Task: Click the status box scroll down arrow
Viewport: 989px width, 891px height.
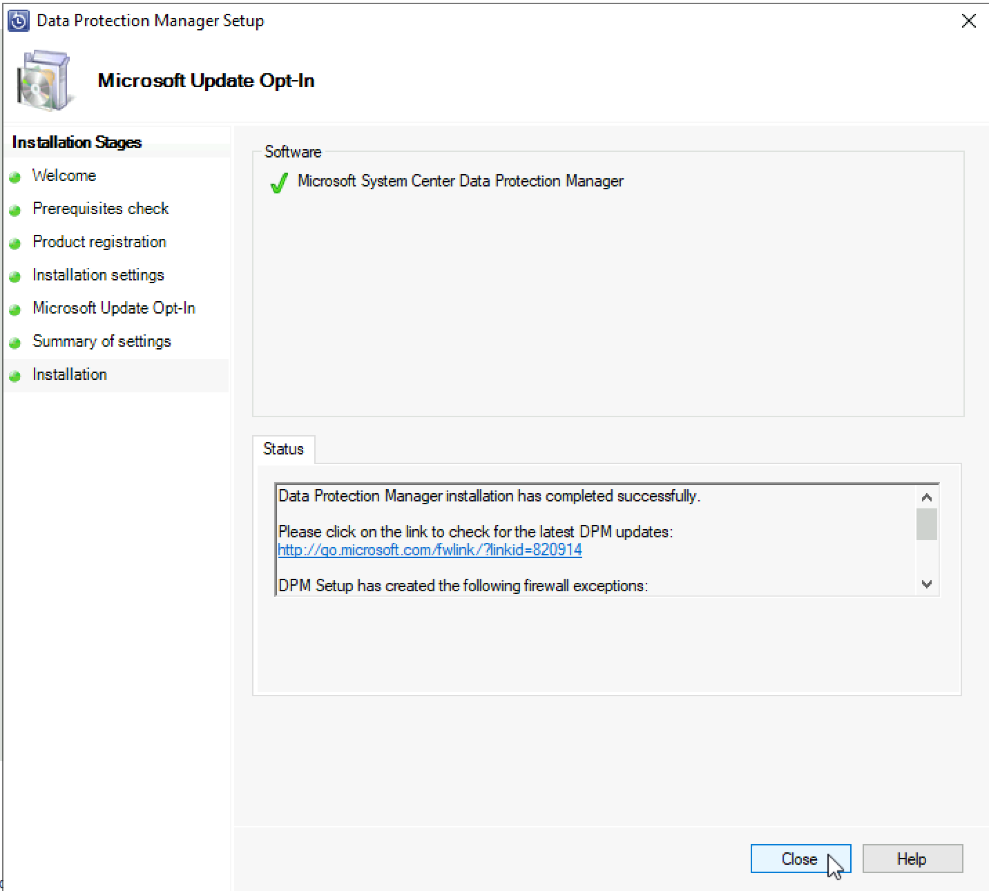Action: click(x=927, y=584)
